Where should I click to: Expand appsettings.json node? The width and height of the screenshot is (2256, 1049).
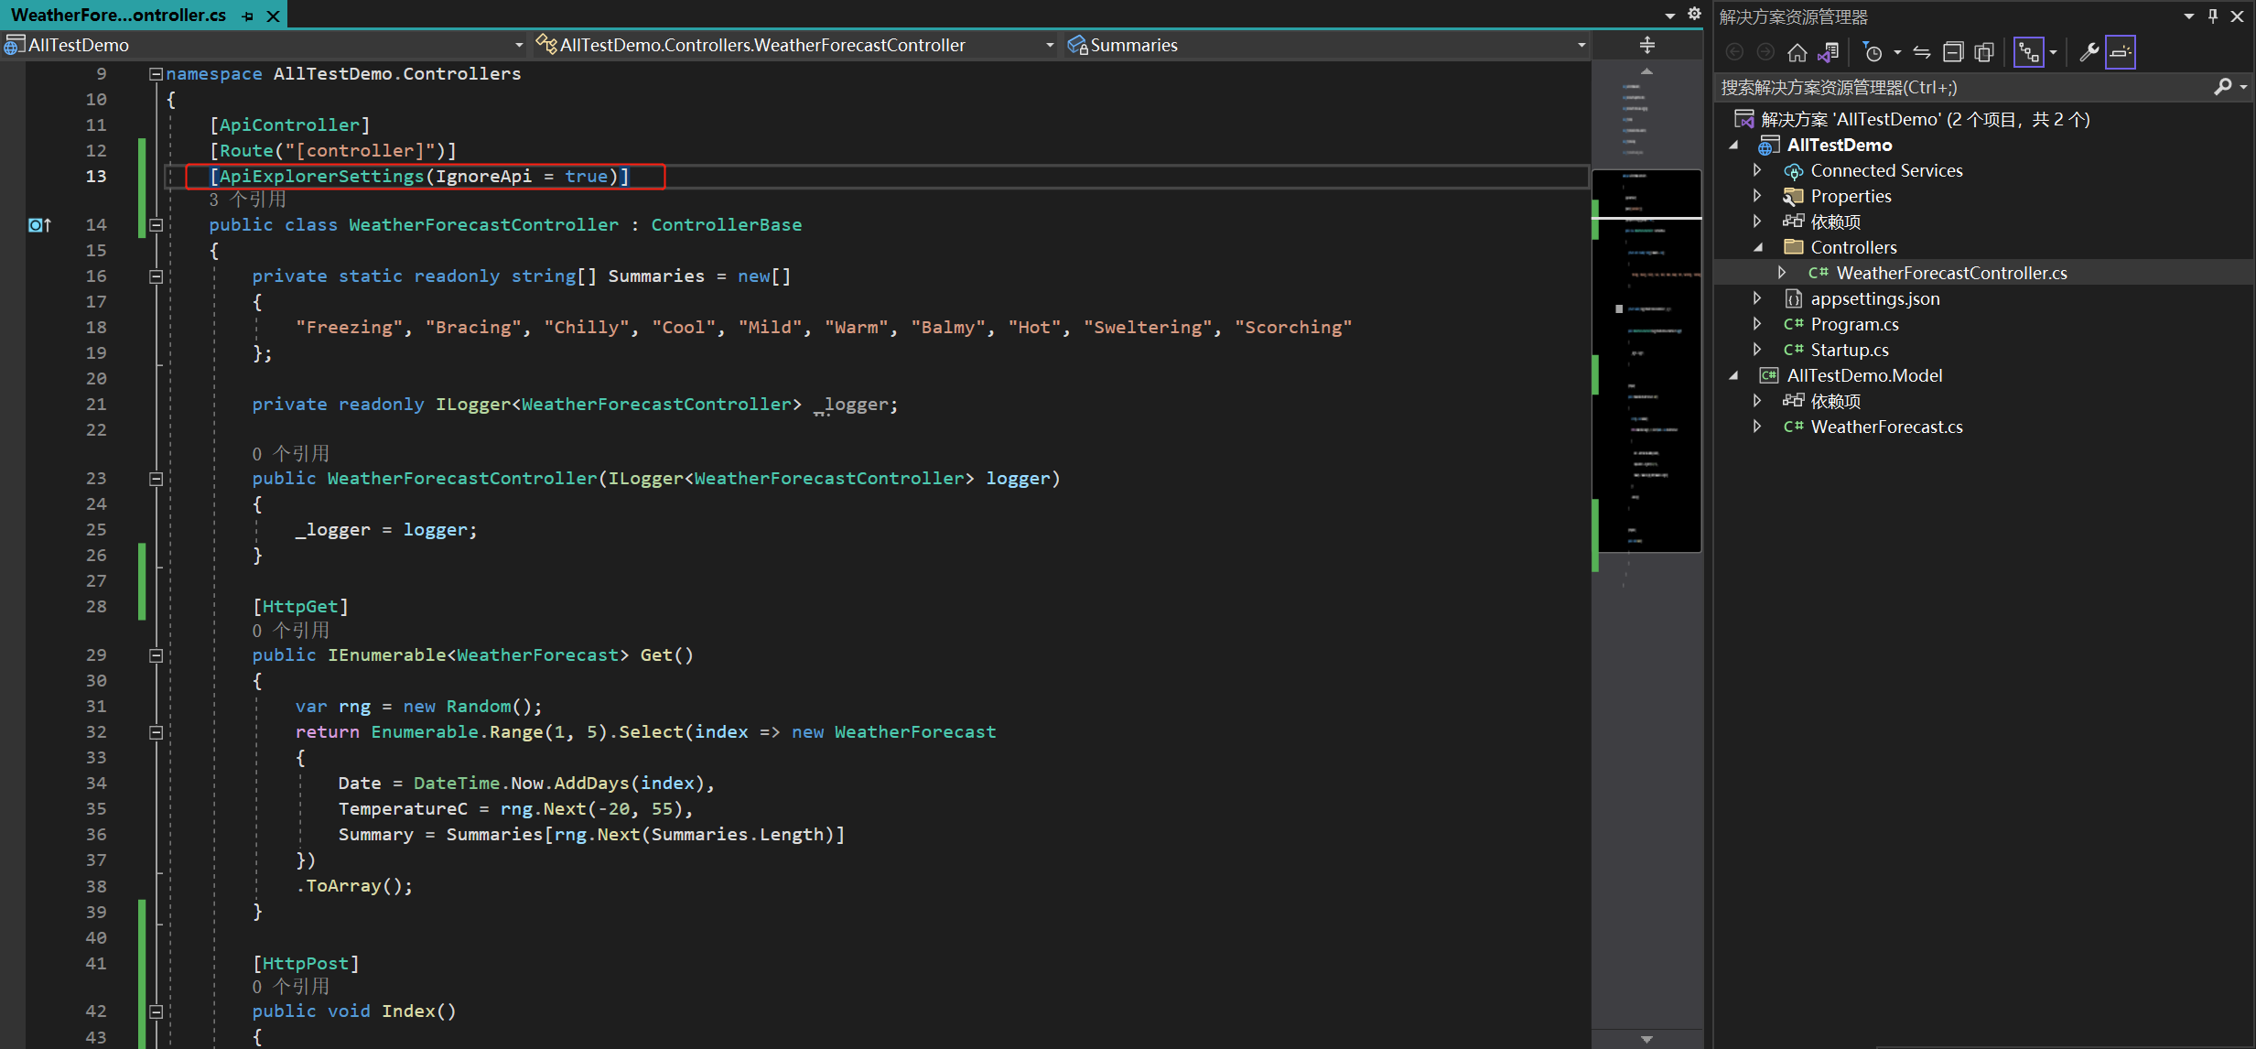point(1756,298)
